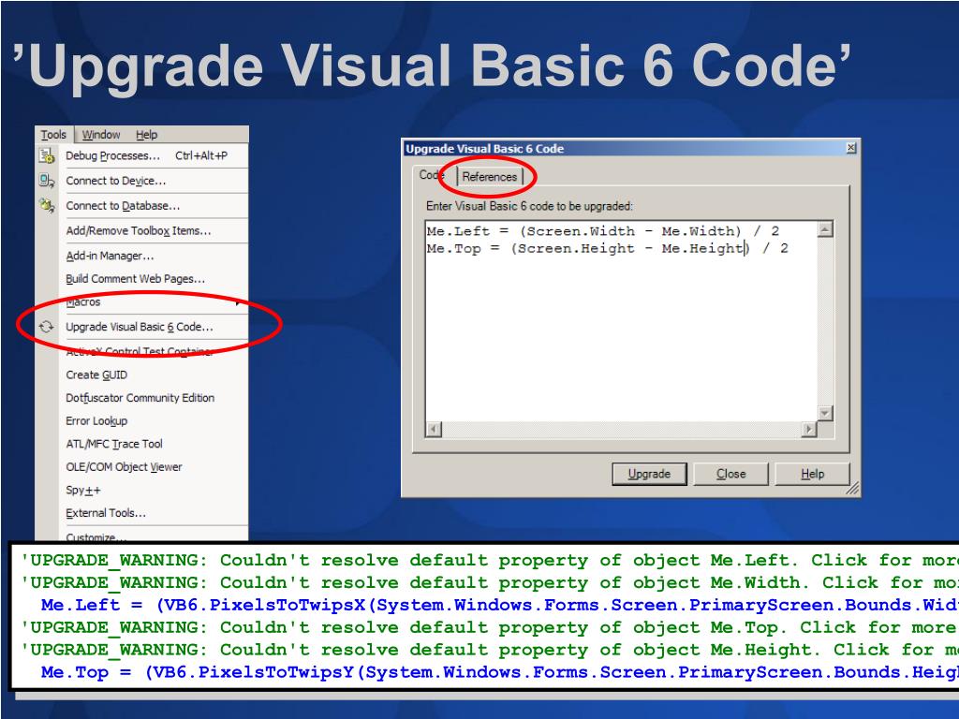Click the Debug Processes icon
The height and width of the screenshot is (719, 959).
tap(47, 155)
